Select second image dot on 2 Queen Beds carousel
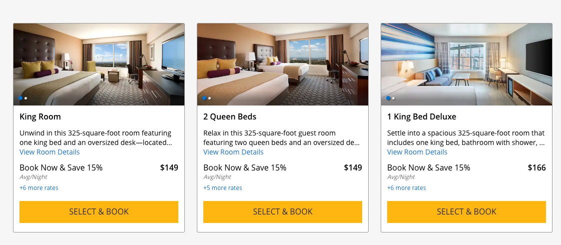 pos(210,98)
